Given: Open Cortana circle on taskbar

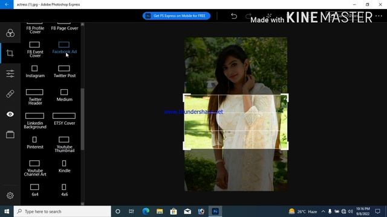Looking at the screenshot, I should point(118,212).
